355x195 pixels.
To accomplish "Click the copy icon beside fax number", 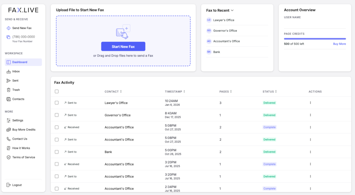I will pyautogui.click(x=8, y=37).
